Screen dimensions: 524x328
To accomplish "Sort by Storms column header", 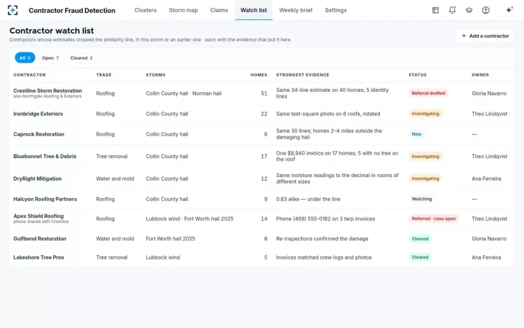I will pyautogui.click(x=155, y=75).
